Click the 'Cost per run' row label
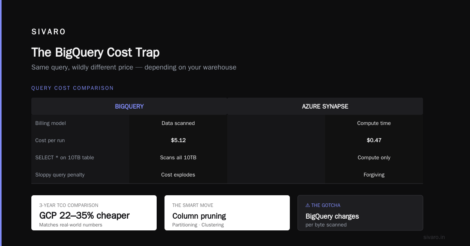The image size is (470, 246). pyautogui.click(x=50, y=140)
